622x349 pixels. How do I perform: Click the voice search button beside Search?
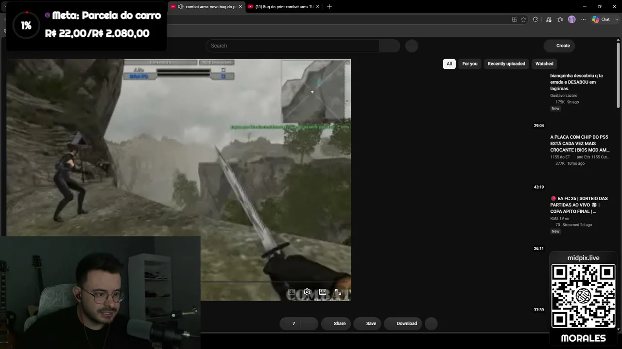tap(412, 46)
